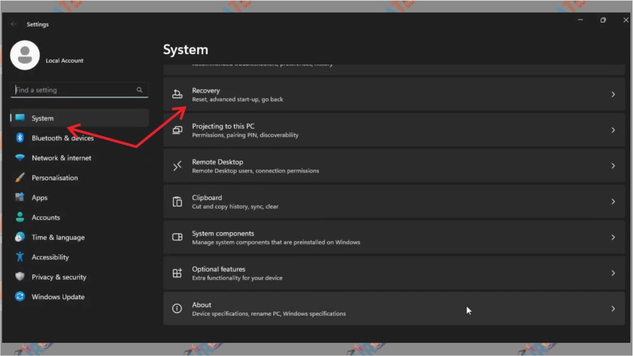
Task: Open the System components chevron
Action: 613,238
